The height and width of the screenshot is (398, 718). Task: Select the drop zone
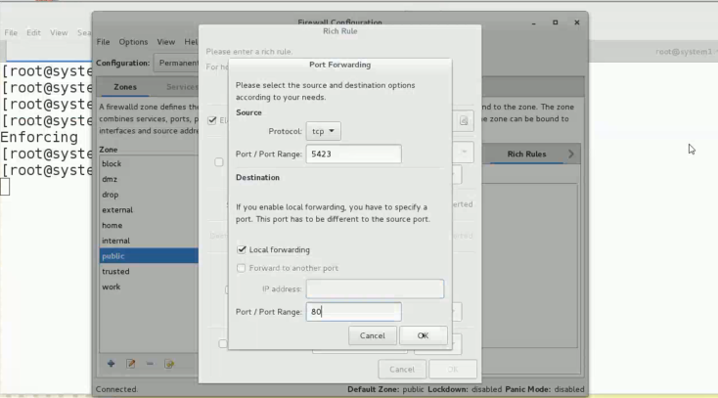(149, 195)
